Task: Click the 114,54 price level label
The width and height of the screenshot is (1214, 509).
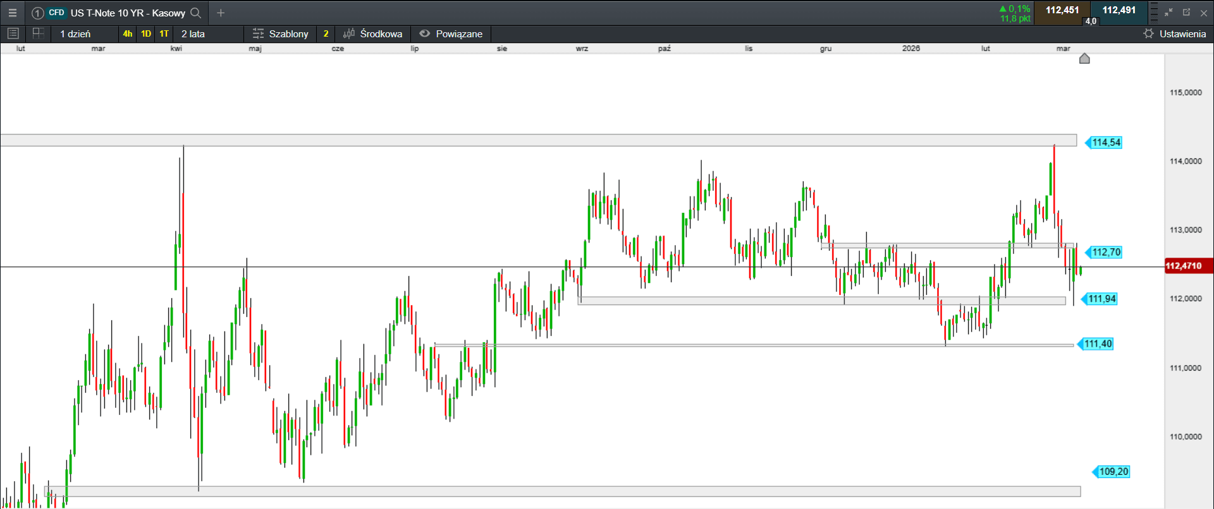Action: (1106, 143)
